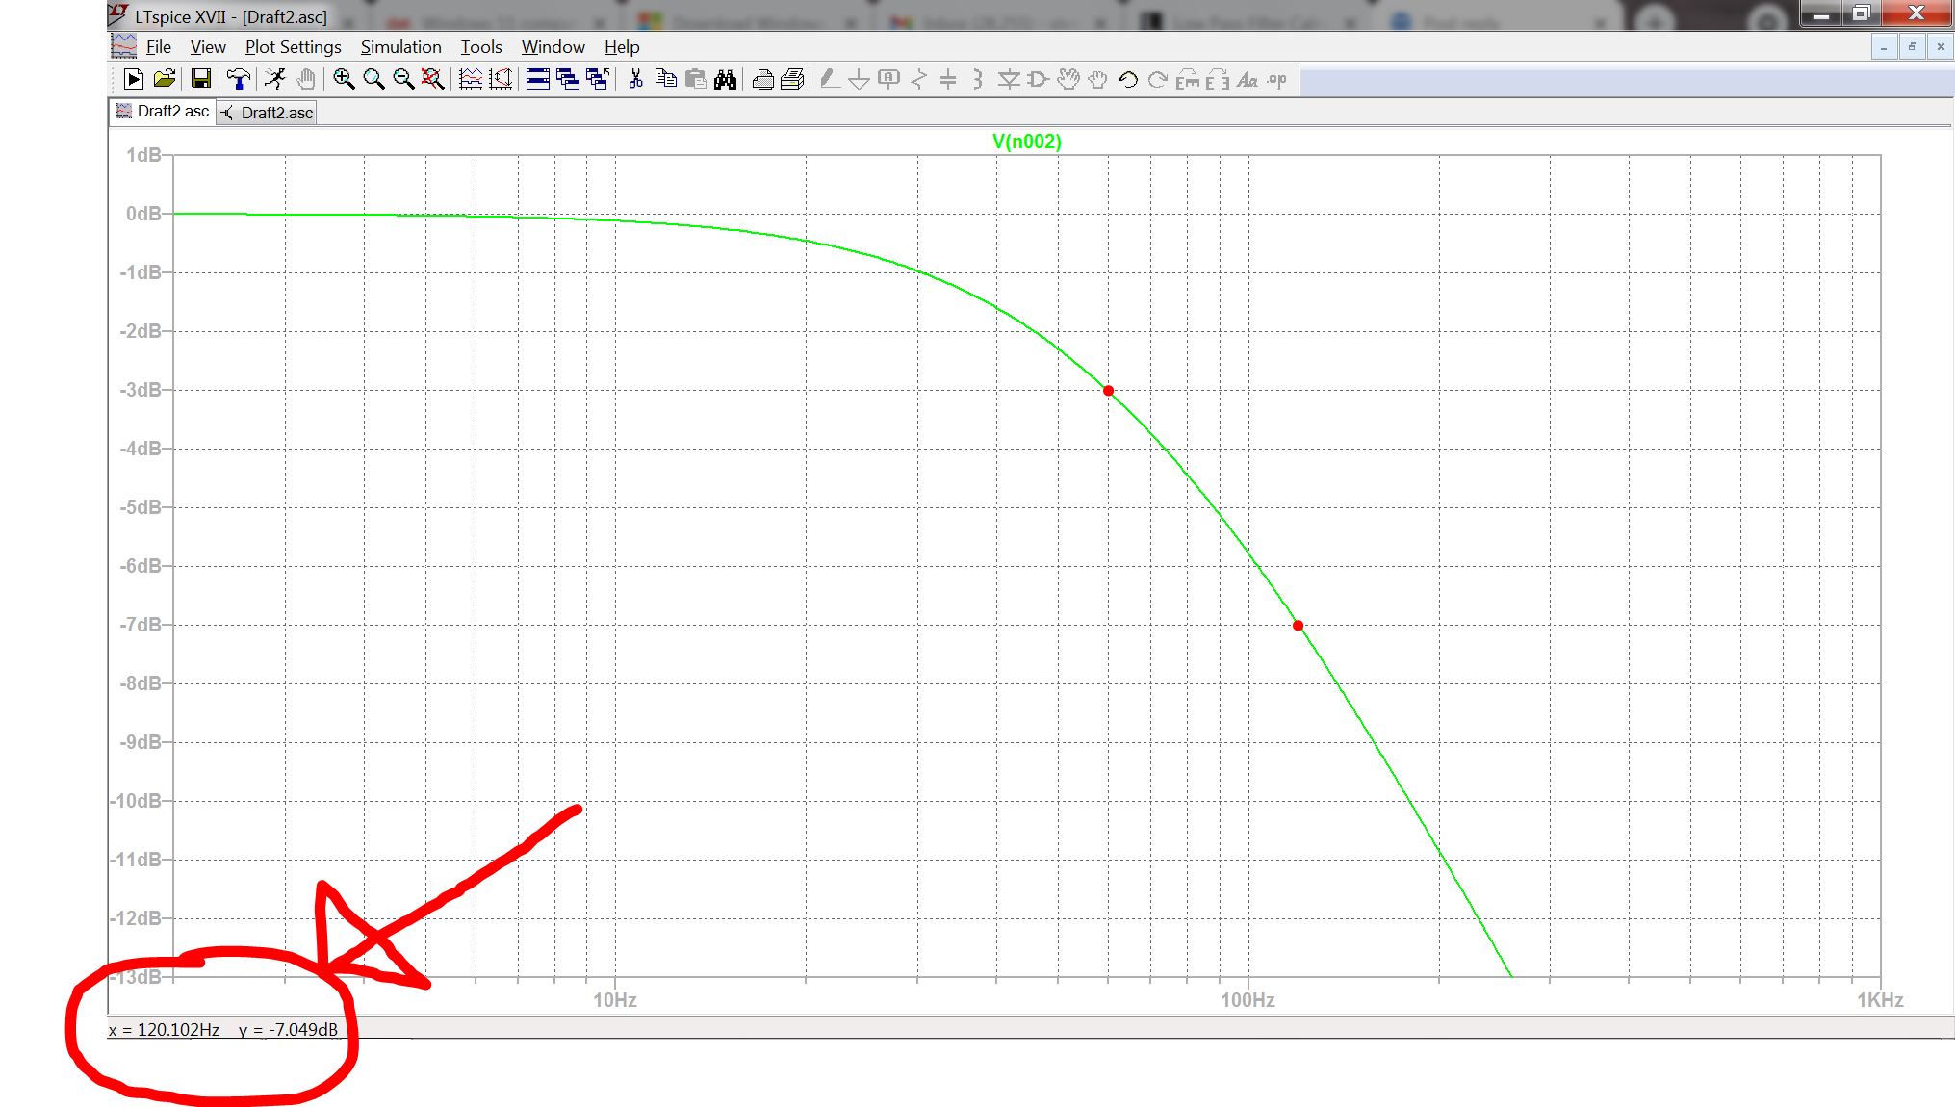Click the 100Hz frequency axis label

coord(1248,1000)
